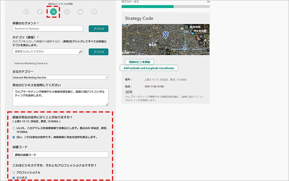Open the phone step icon
The width and height of the screenshot is (289, 181).
click(x=67, y=12)
